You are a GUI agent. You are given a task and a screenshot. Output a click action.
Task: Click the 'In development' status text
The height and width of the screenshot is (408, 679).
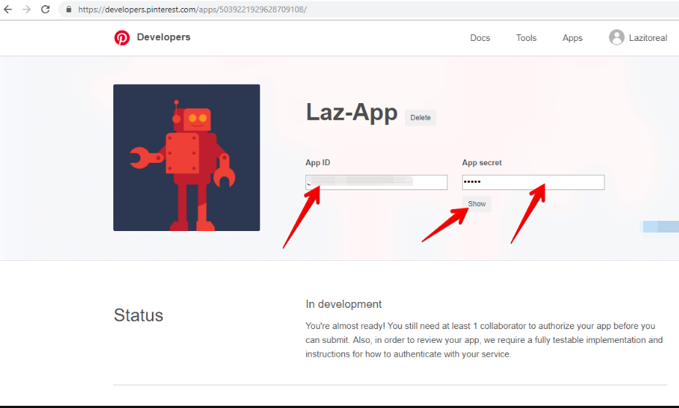(x=344, y=304)
